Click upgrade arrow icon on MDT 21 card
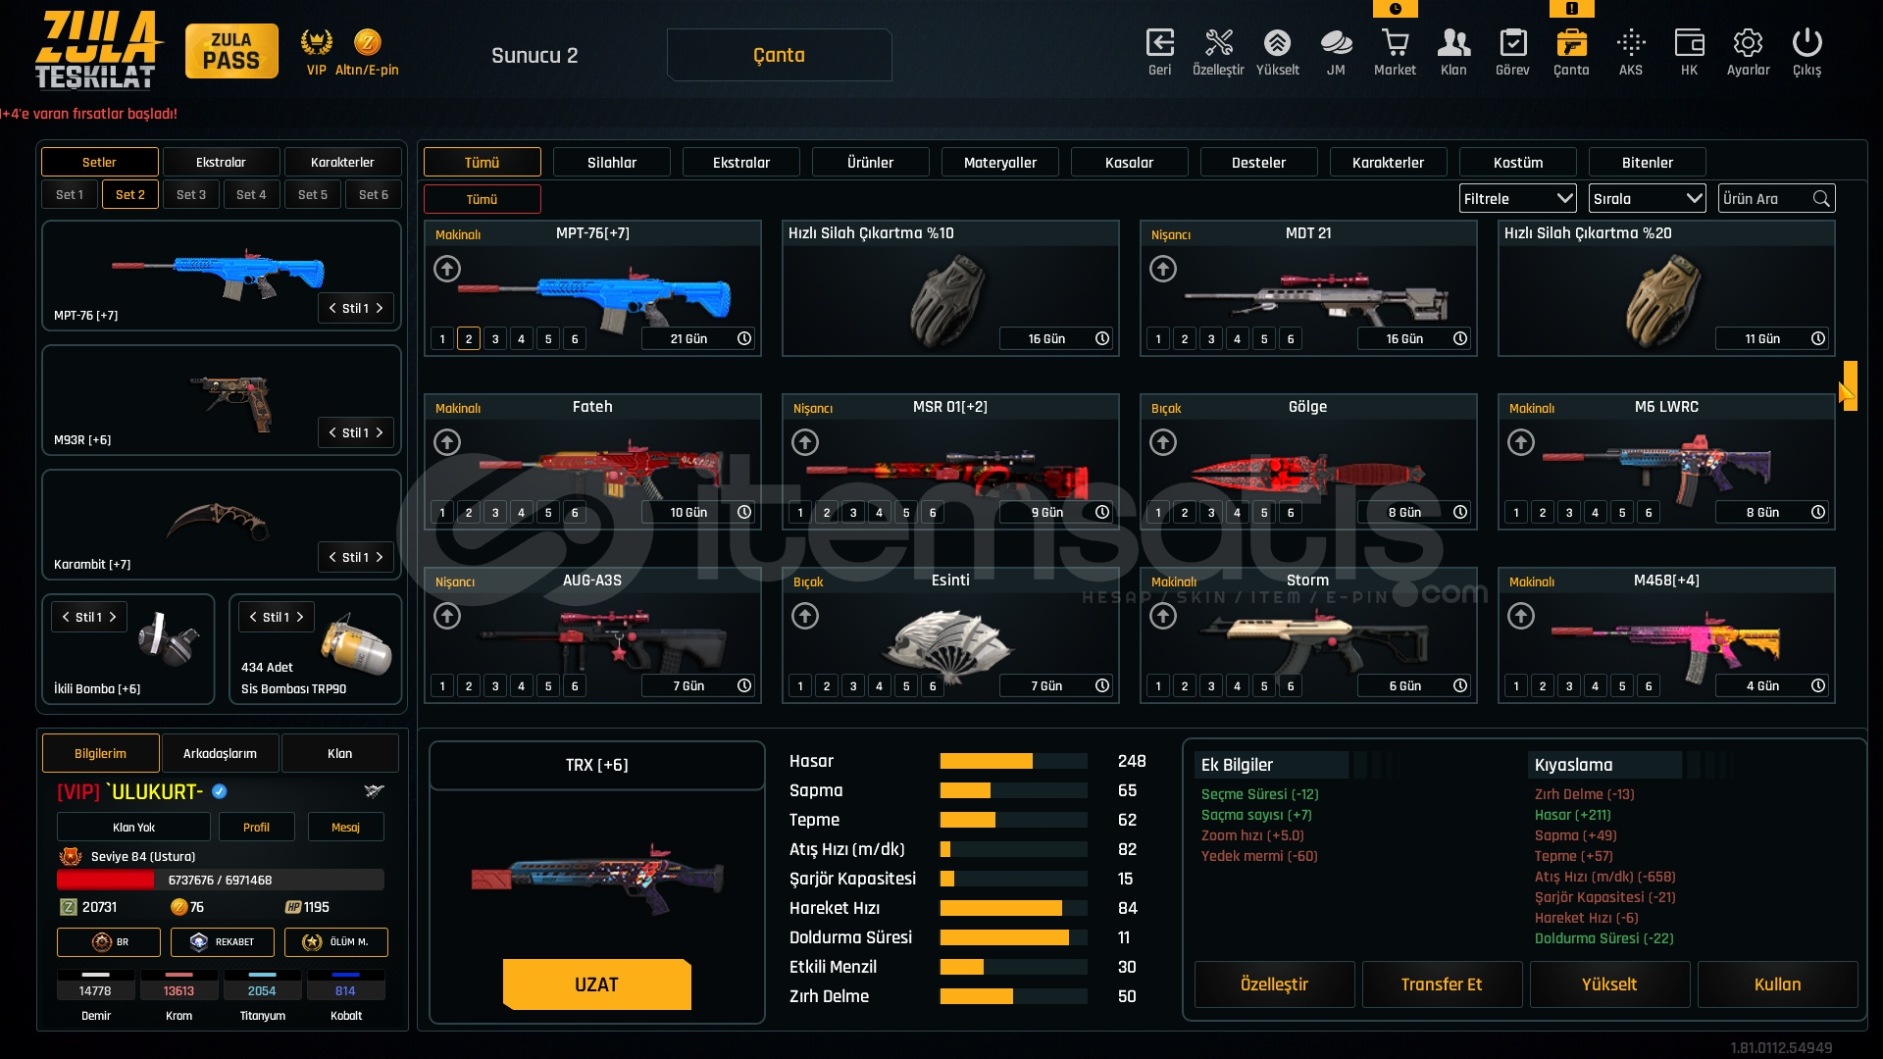 point(1163,269)
